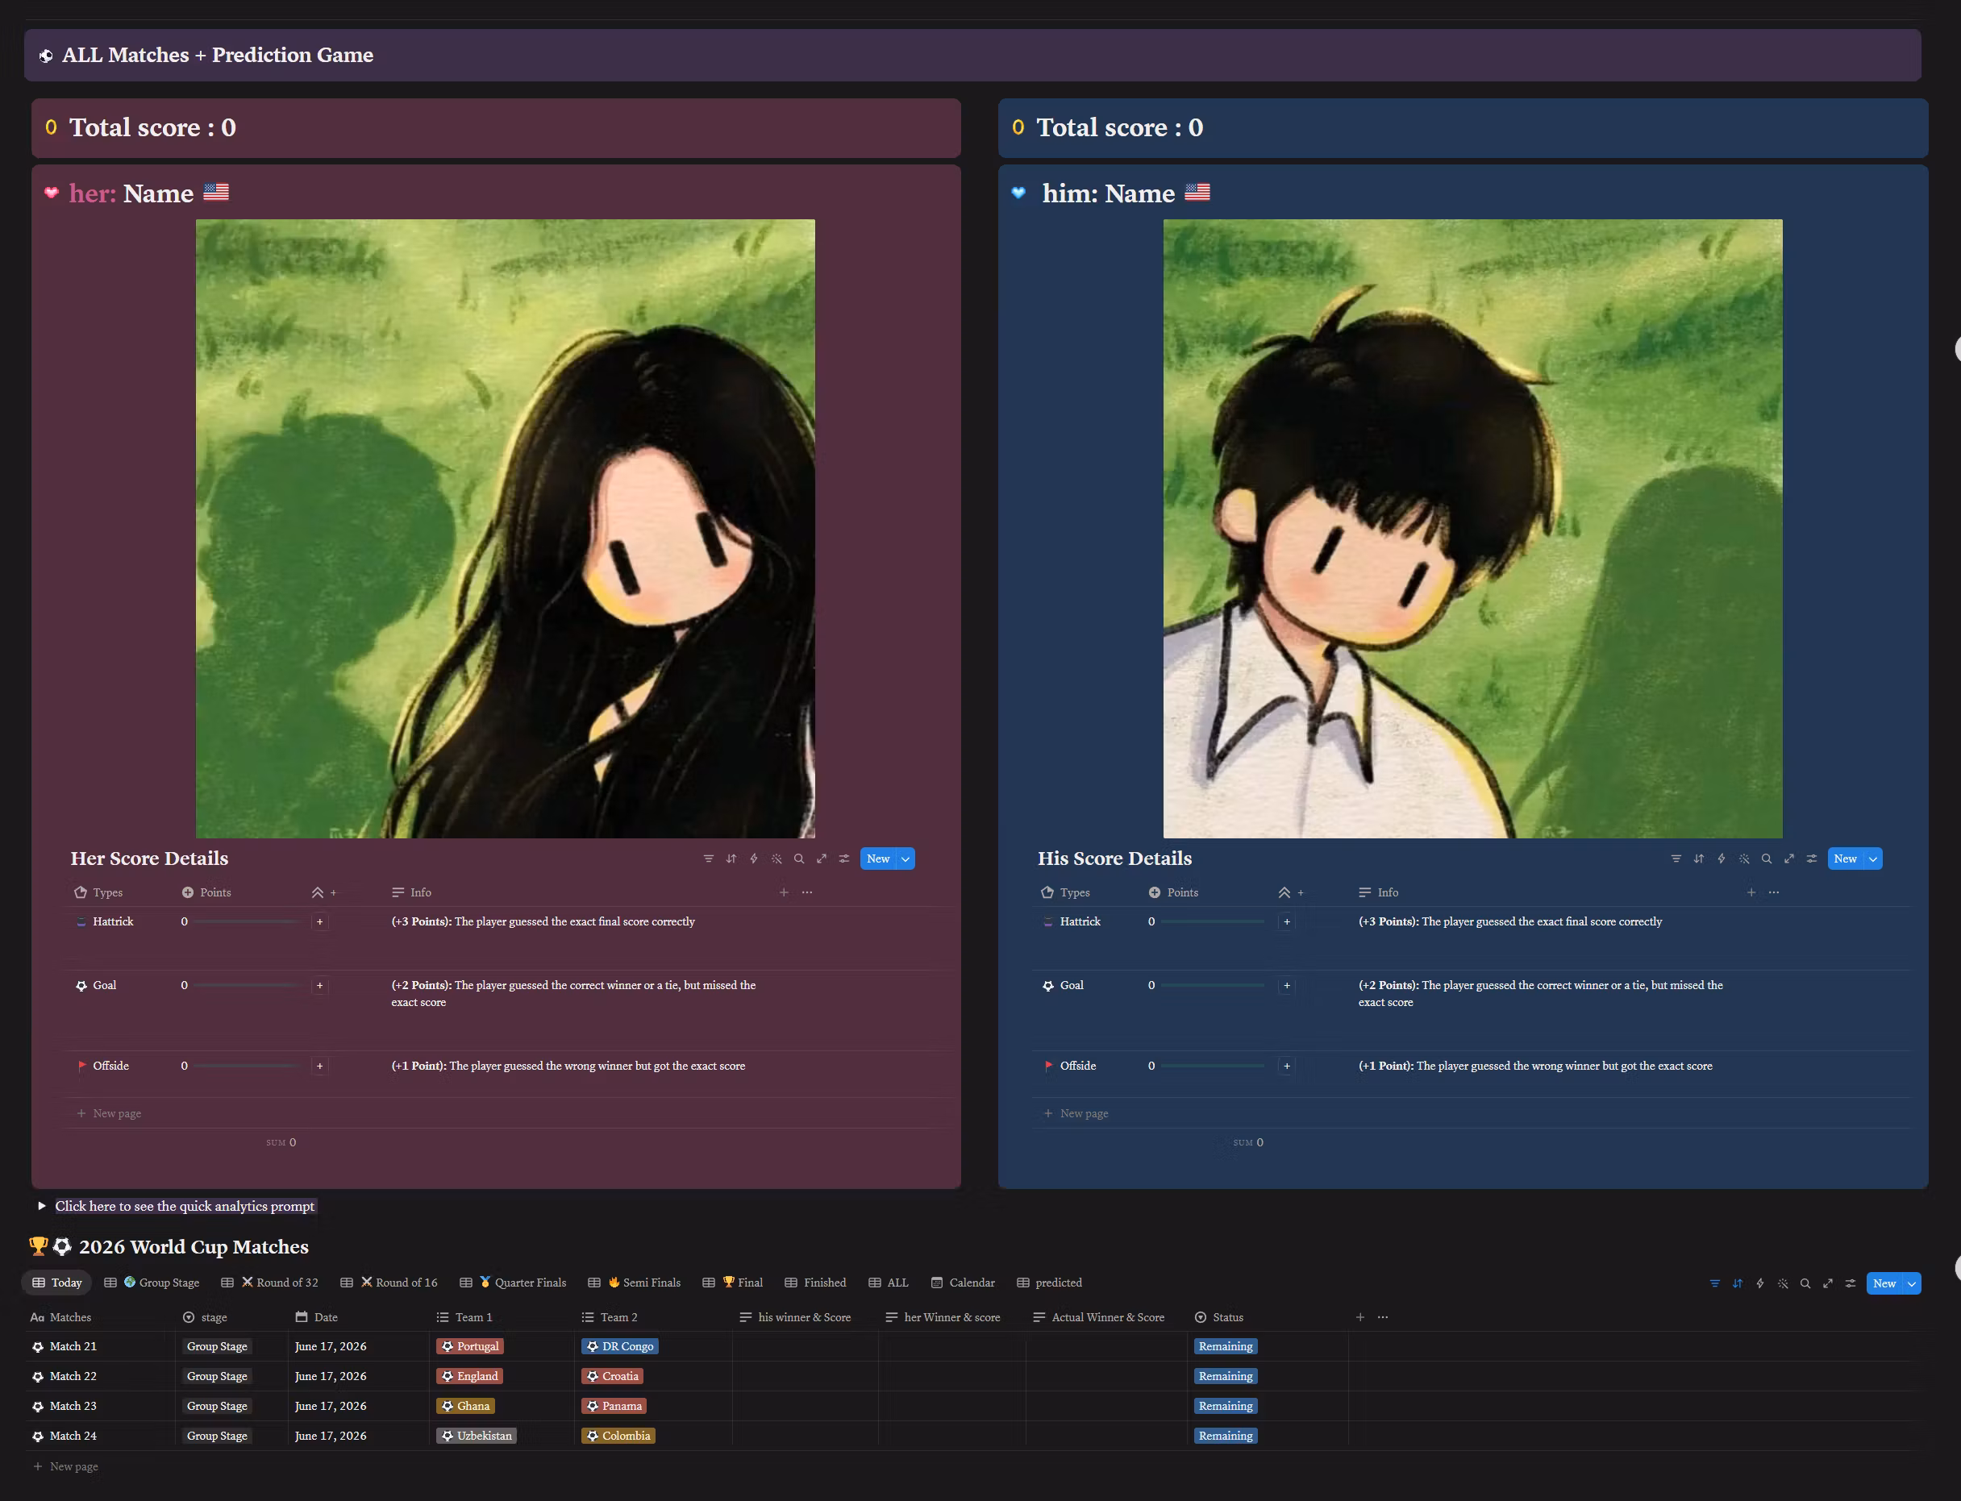
Task: Open full-page expand icon in Her Score Details
Action: pyautogui.click(x=822, y=859)
